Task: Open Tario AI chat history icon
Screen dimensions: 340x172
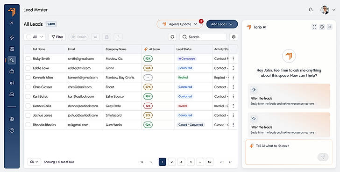Action: tap(322, 27)
